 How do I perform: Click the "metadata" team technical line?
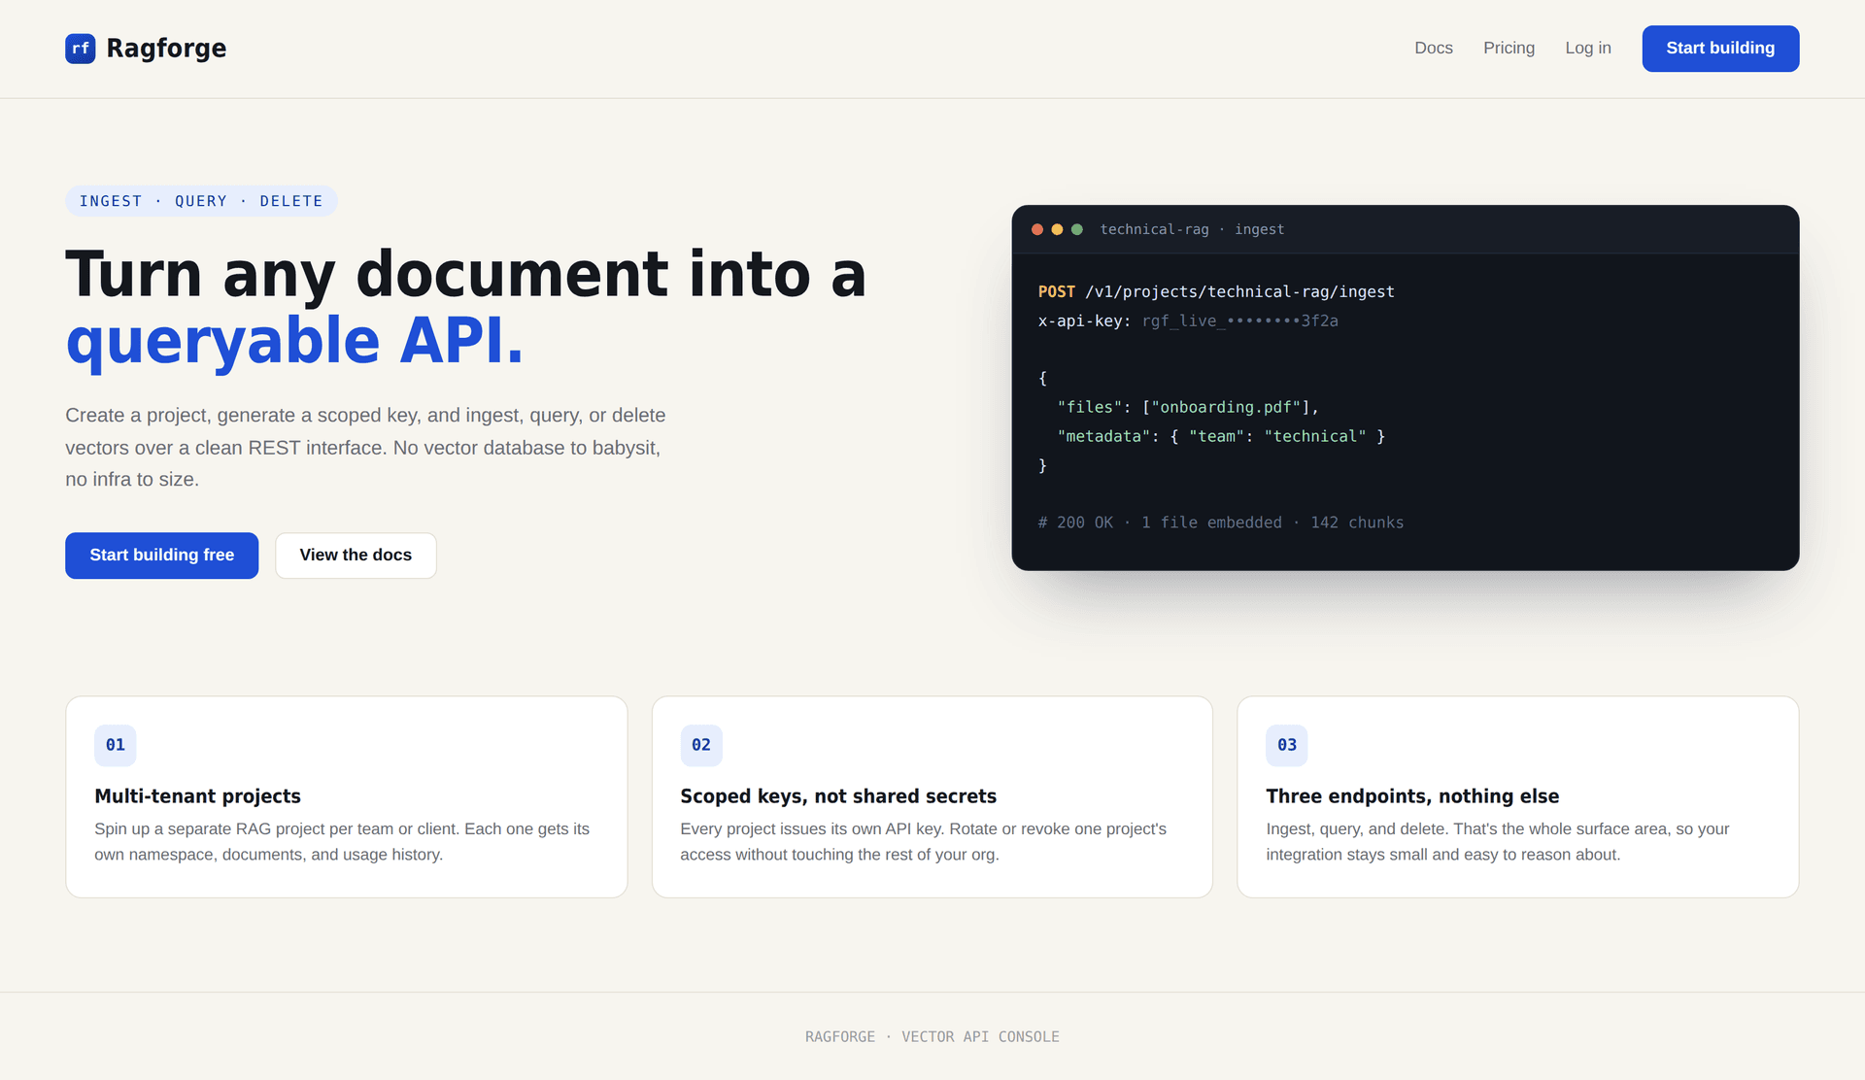coord(1221,436)
